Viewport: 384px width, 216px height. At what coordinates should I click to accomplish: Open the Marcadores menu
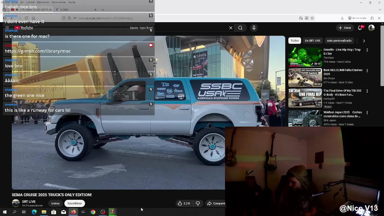[43, 2]
